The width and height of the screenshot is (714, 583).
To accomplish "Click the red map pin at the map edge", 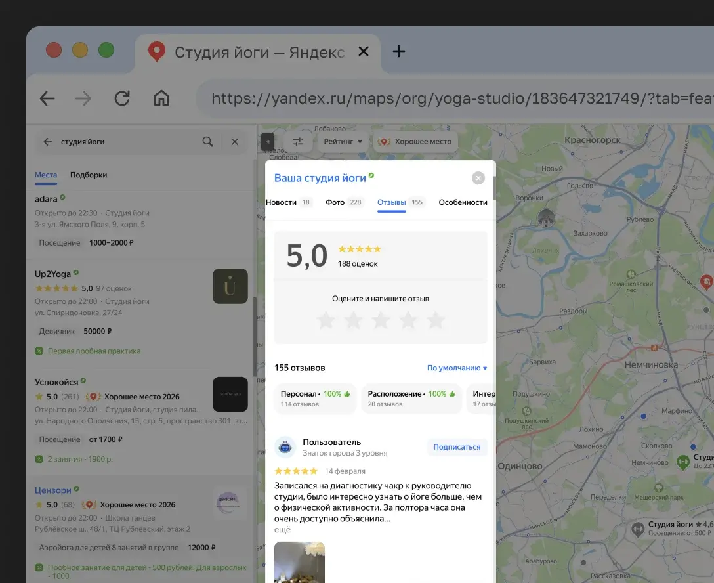I will click(706, 282).
